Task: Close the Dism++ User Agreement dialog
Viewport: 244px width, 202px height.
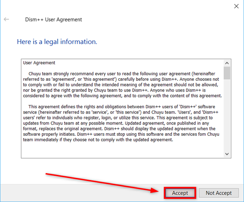Action: [236, 6]
